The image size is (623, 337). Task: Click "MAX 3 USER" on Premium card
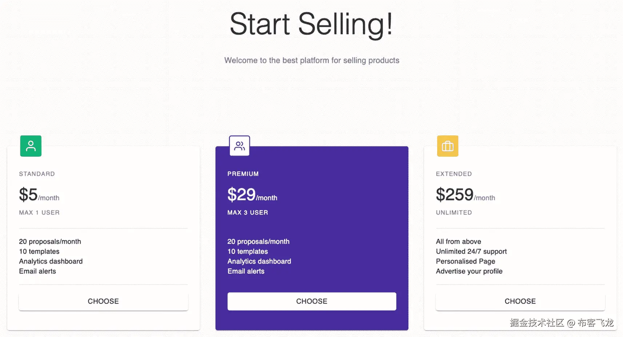pos(248,213)
